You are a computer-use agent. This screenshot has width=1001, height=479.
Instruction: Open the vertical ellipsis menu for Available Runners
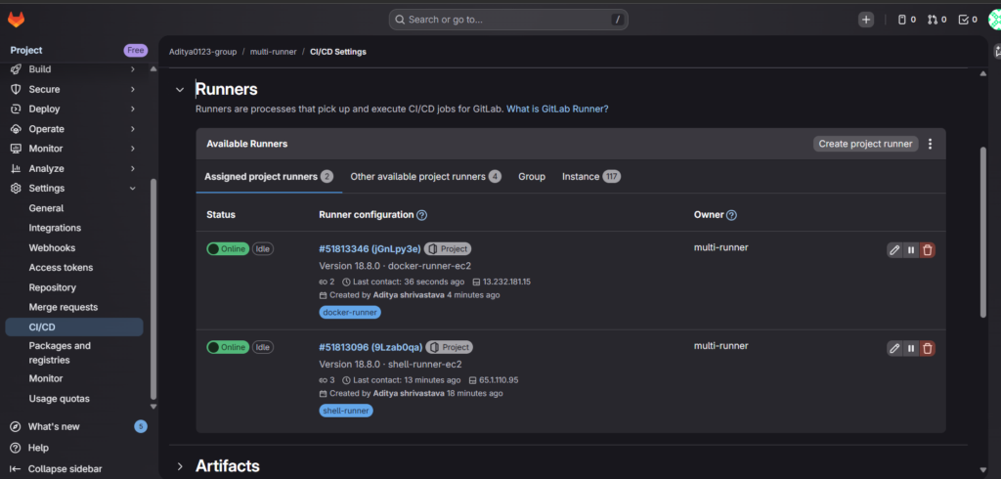pos(930,144)
